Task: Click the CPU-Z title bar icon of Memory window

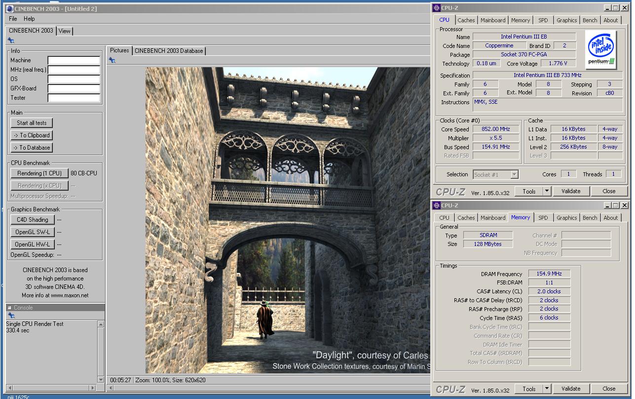Action: pyautogui.click(x=437, y=205)
